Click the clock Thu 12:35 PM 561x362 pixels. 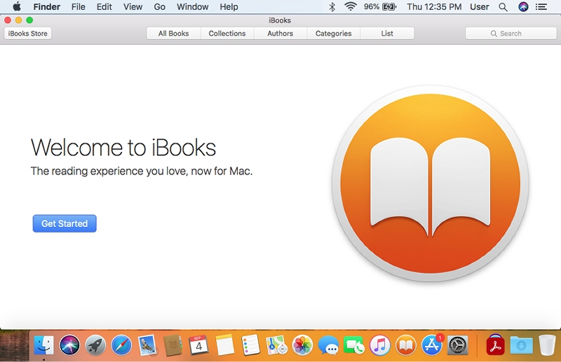434,7
